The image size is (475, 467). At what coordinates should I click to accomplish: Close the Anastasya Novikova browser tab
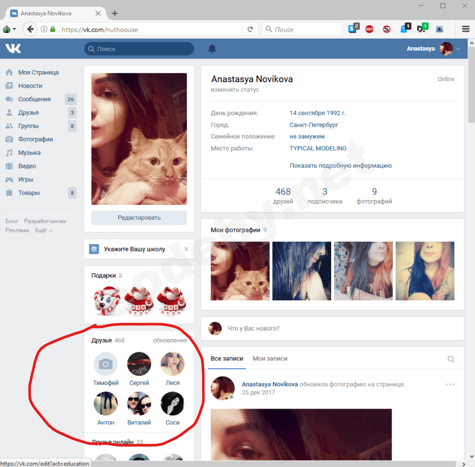[x=98, y=13]
